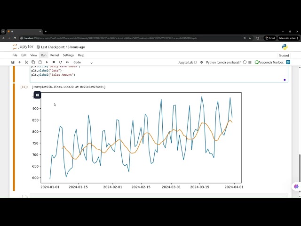Click Last Checkpoint: 16 hours ago text
Image resolution: width=301 pixels, height=226 pixels.
(63, 47)
